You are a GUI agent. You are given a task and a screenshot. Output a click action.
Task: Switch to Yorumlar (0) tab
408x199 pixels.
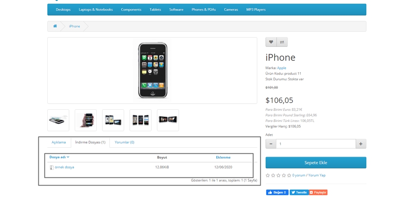124,142
